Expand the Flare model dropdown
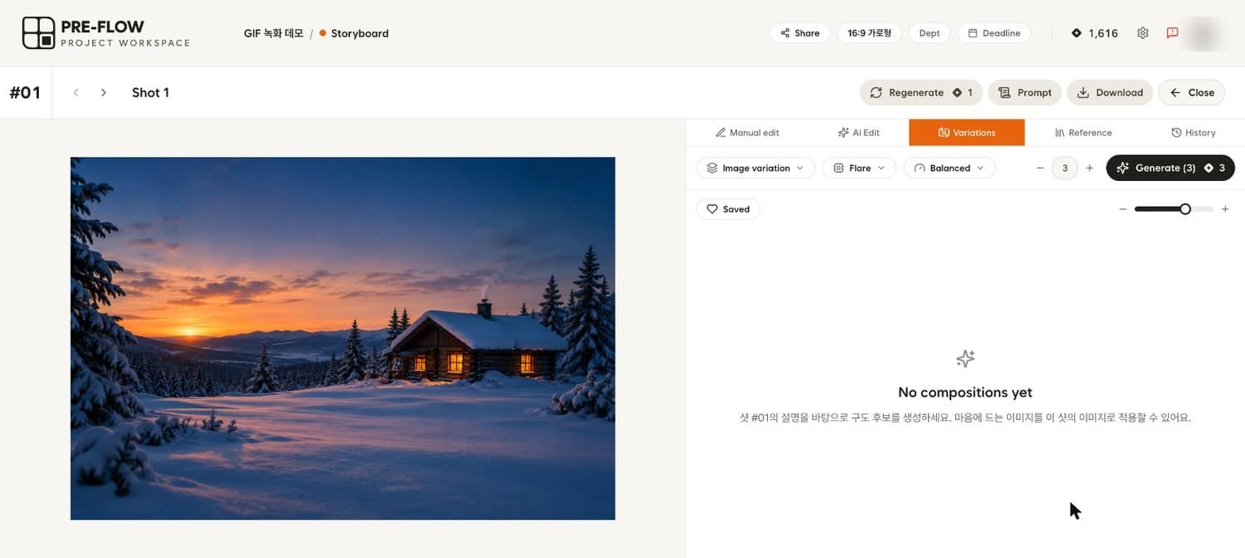Screen dimensions: 1245x558 click(859, 168)
